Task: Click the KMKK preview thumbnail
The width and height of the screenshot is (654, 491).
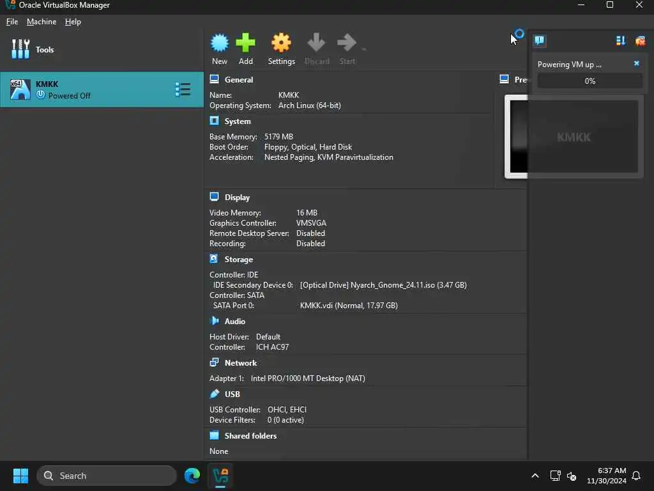Action: (x=574, y=137)
